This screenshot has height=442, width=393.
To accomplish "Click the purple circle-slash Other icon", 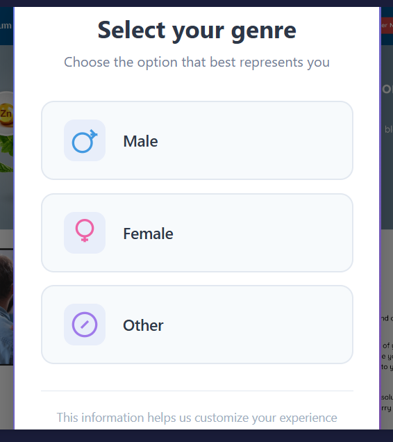I will [x=85, y=325].
